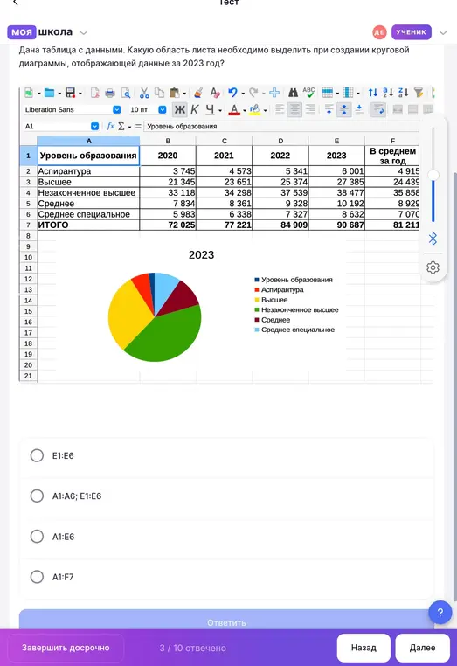Expand the chevron next to Моя школа logo
The image size is (457, 666).
(84, 32)
